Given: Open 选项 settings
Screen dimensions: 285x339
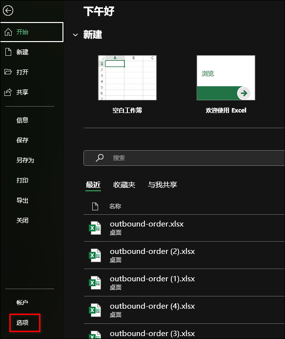Looking at the screenshot, I should click(22, 322).
